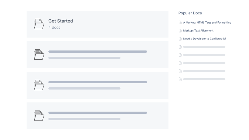Select the second category's folder icon
Viewport: 249px width, 140px height.
coord(39,55)
